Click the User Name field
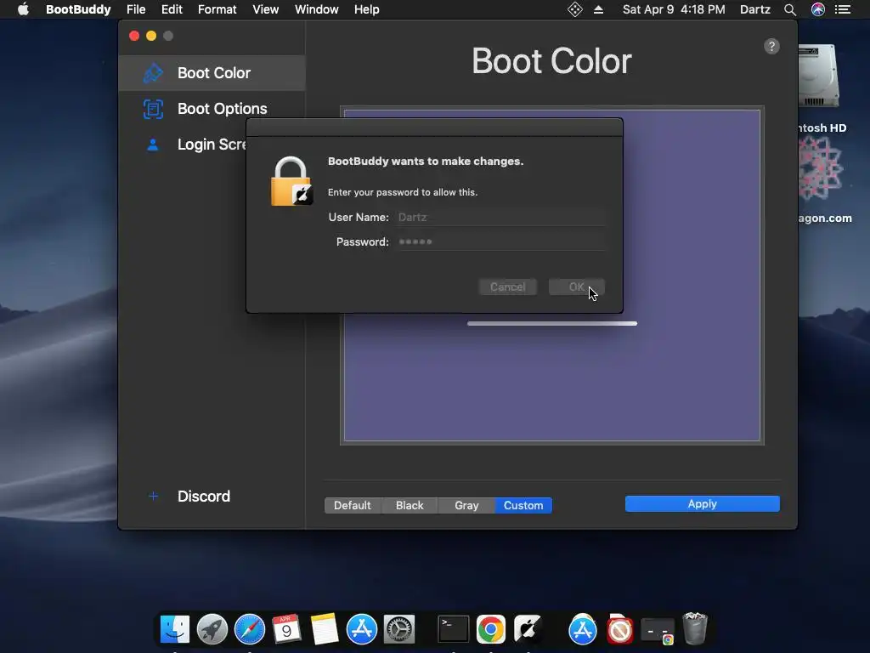The image size is (870, 653). click(500, 217)
